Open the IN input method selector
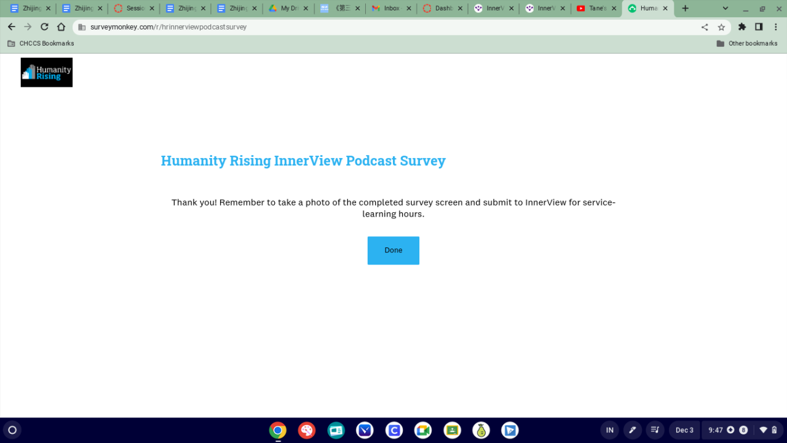 (x=610, y=430)
